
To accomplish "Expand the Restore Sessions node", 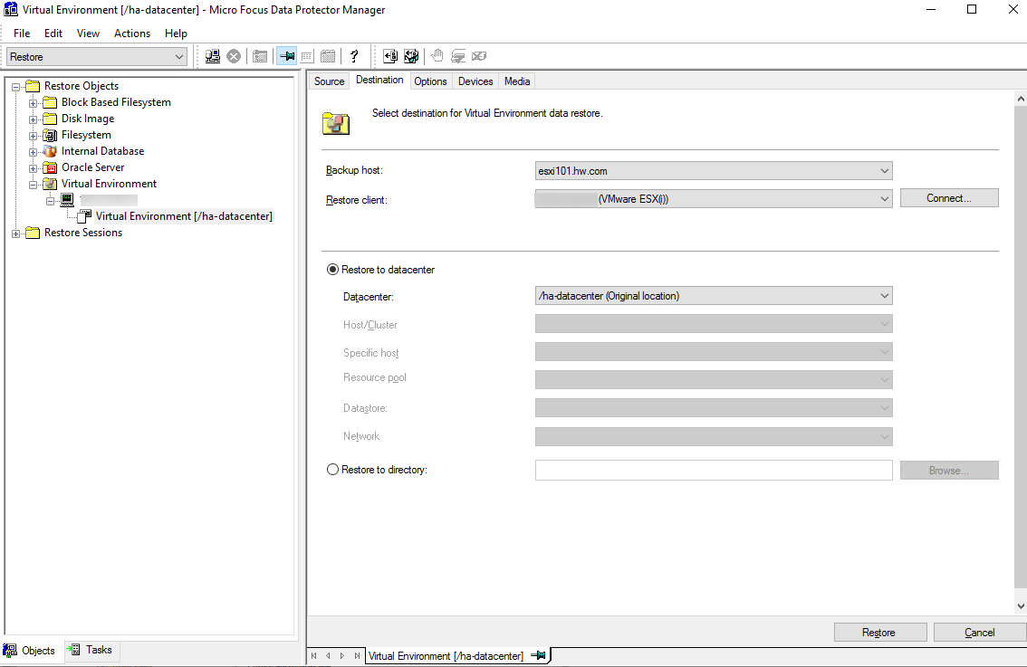I will tap(15, 233).
